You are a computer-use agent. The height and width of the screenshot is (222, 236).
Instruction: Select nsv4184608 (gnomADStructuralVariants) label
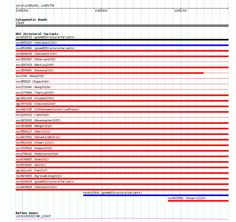[x=45, y=182]
